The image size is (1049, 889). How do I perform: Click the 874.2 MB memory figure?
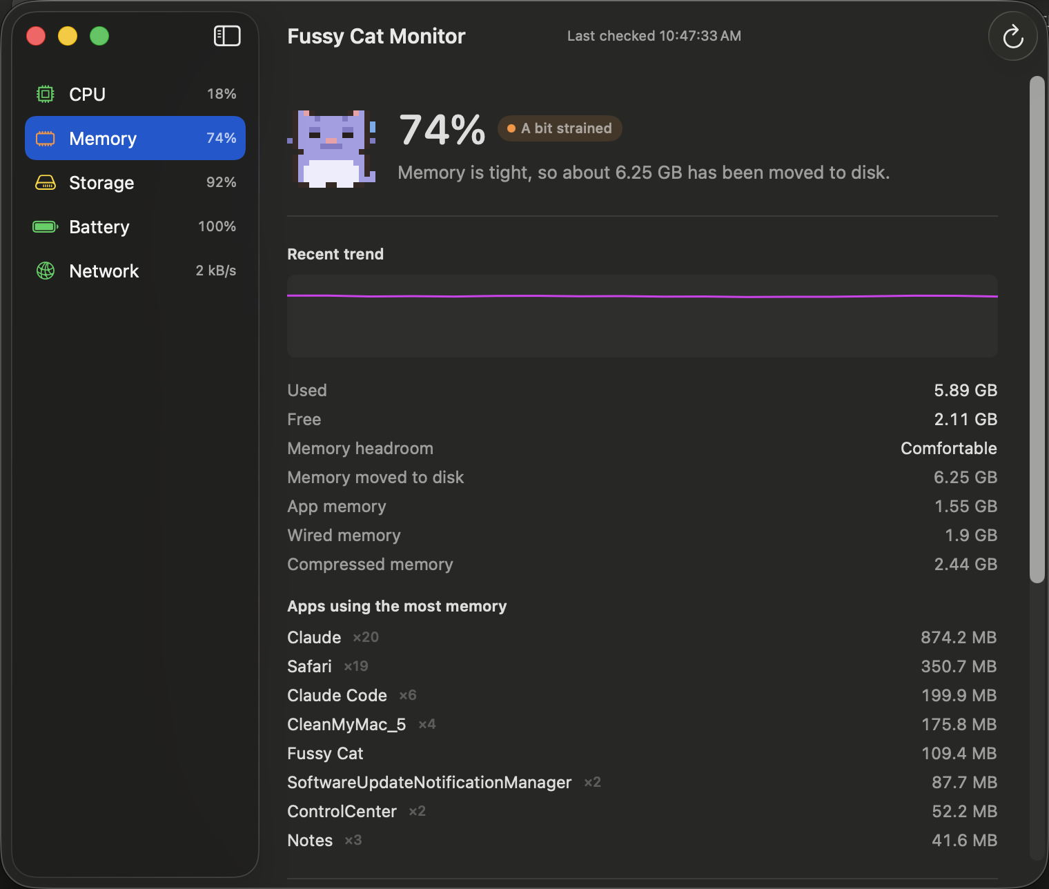point(959,638)
